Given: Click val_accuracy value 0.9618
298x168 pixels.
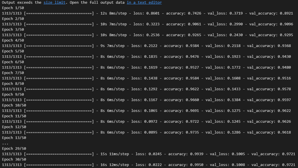Looking at the screenshot, I should (x=284, y=132).
